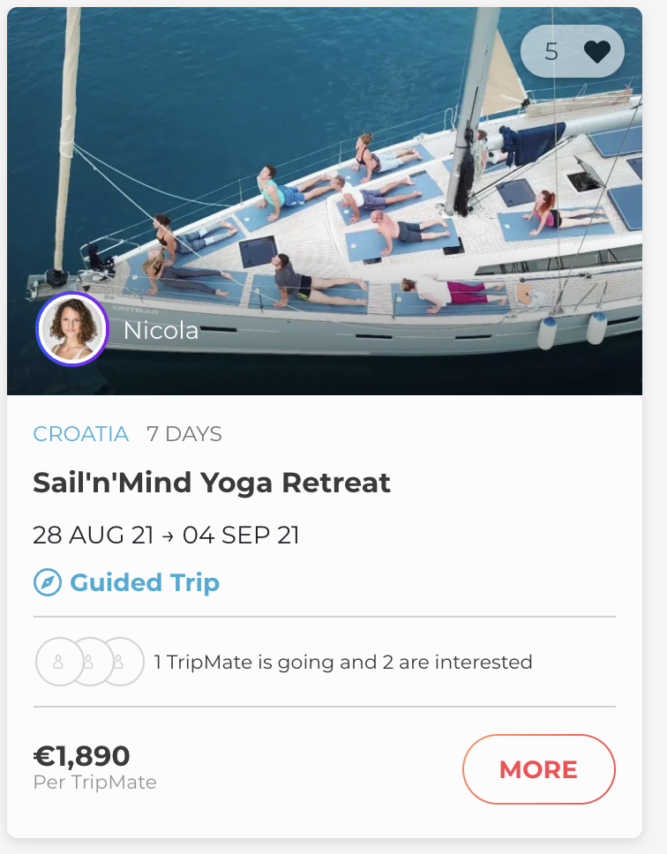This screenshot has height=854, width=667.
Task: Click the heart icon to favorite trip
Action: tap(597, 52)
